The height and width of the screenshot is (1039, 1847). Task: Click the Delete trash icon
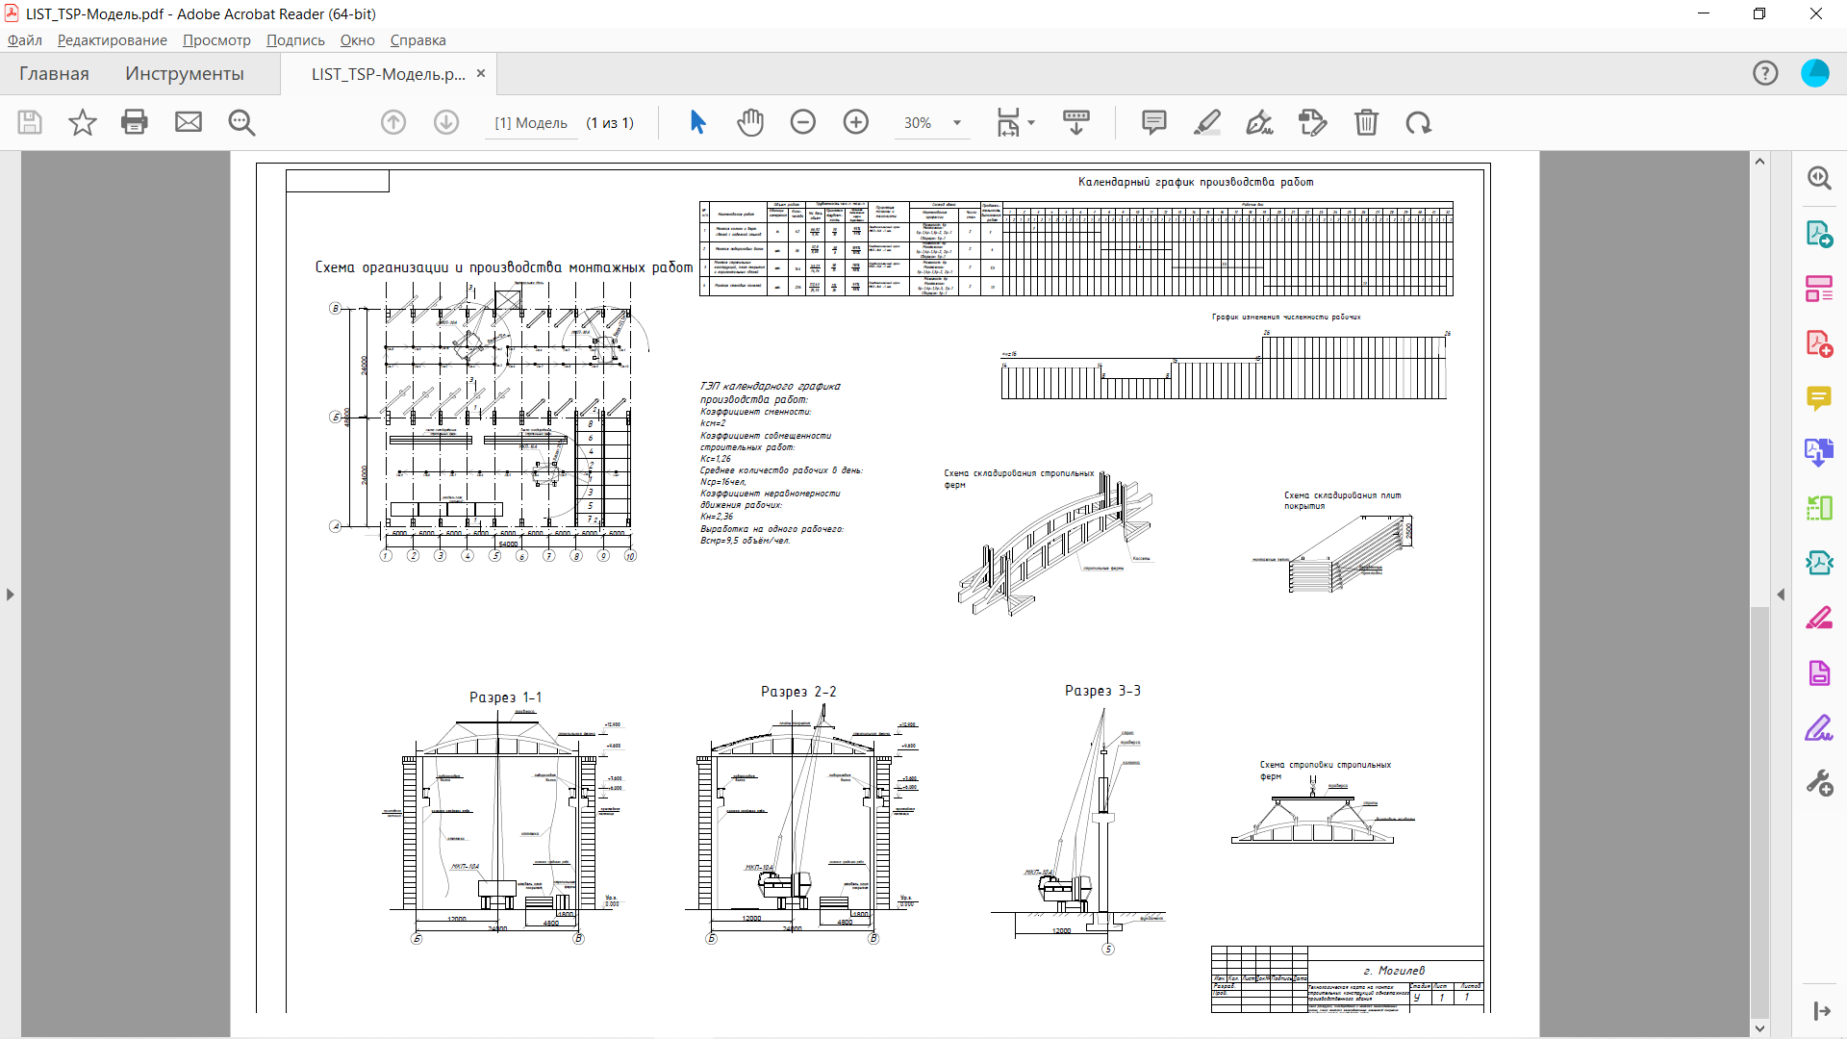click(x=1367, y=122)
